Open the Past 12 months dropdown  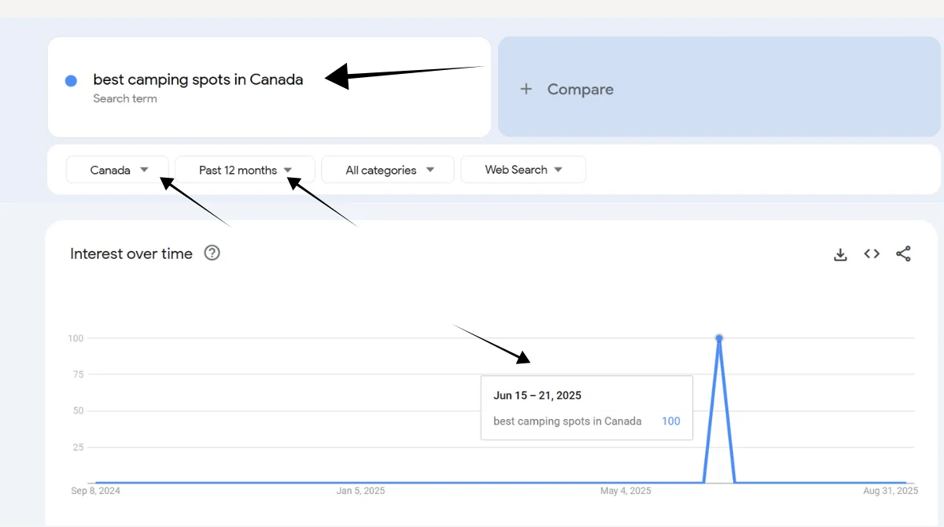[x=245, y=170]
